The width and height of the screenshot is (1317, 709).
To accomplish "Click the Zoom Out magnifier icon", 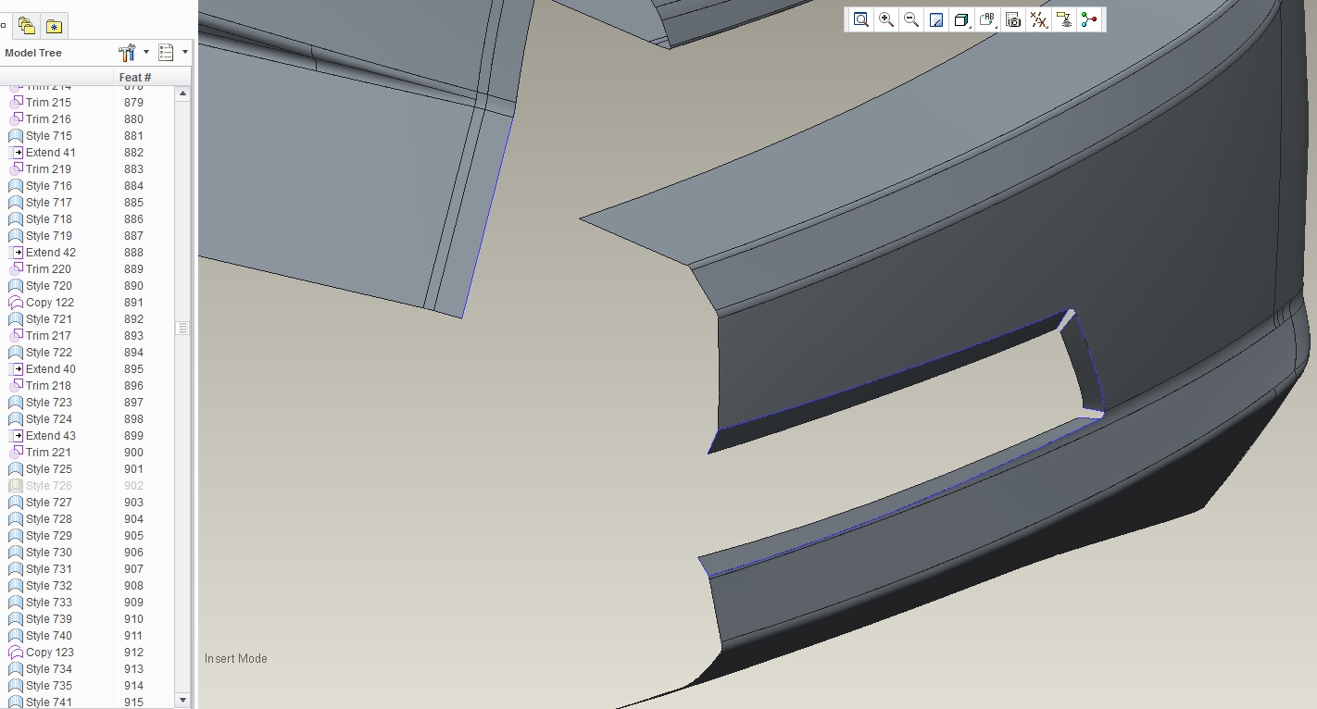I will click(x=911, y=19).
